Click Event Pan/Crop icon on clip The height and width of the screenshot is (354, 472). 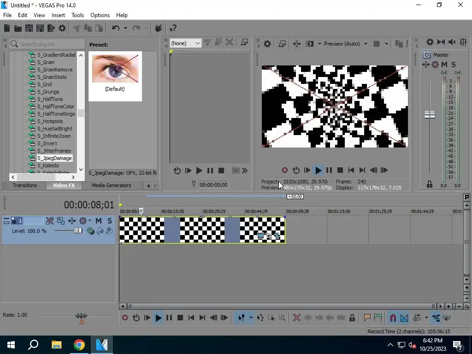click(x=269, y=236)
